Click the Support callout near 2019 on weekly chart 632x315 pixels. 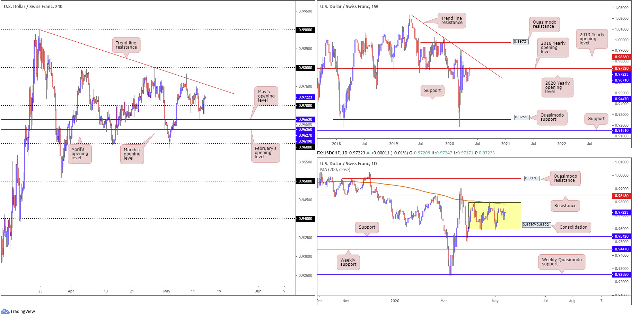[432, 91]
